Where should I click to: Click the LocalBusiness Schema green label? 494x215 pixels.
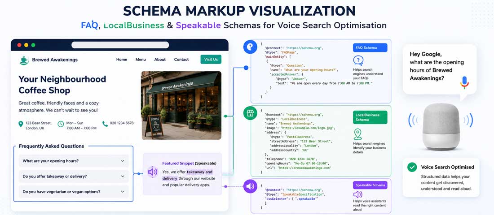point(370,117)
